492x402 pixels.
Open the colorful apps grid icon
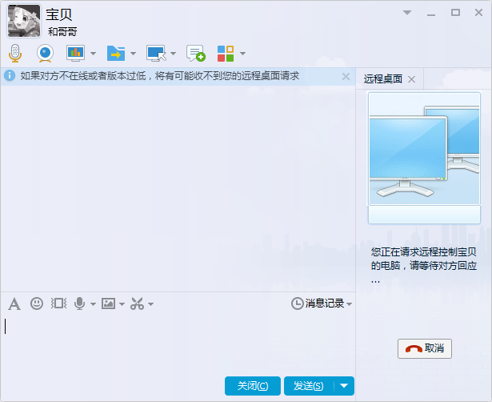[226, 53]
